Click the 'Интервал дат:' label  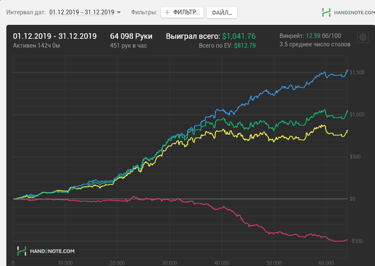[26, 12]
